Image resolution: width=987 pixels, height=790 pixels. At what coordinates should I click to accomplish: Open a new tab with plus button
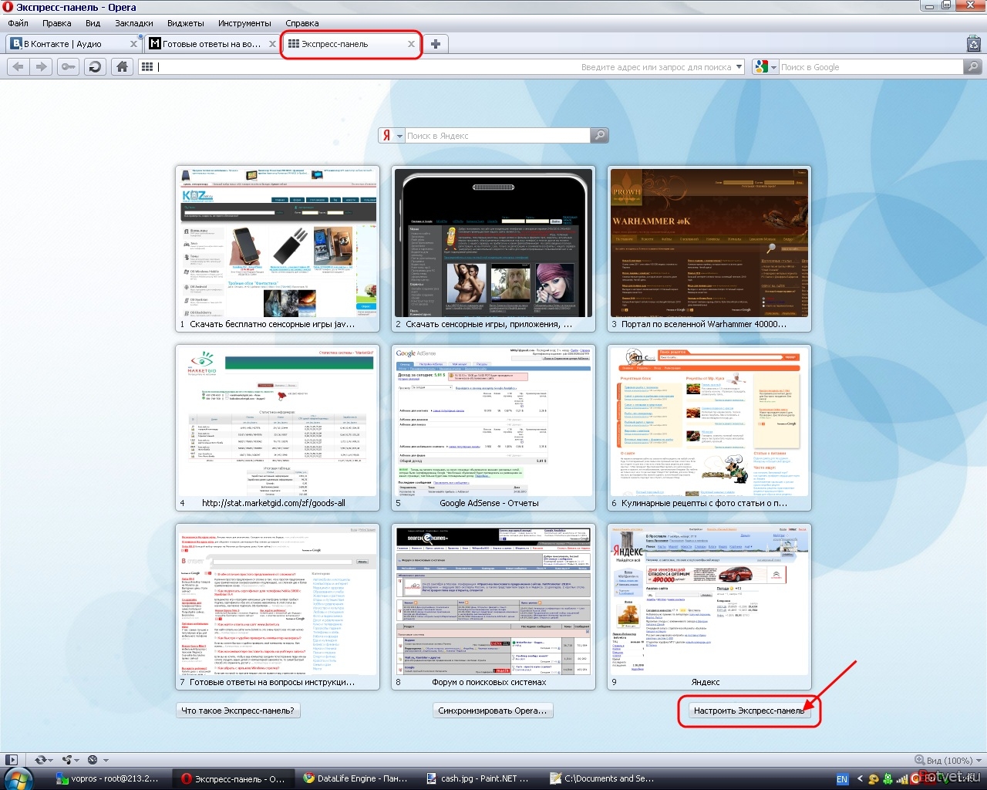click(436, 44)
